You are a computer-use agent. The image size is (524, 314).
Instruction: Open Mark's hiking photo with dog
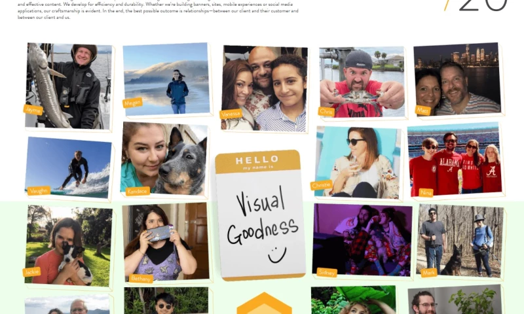460,241
